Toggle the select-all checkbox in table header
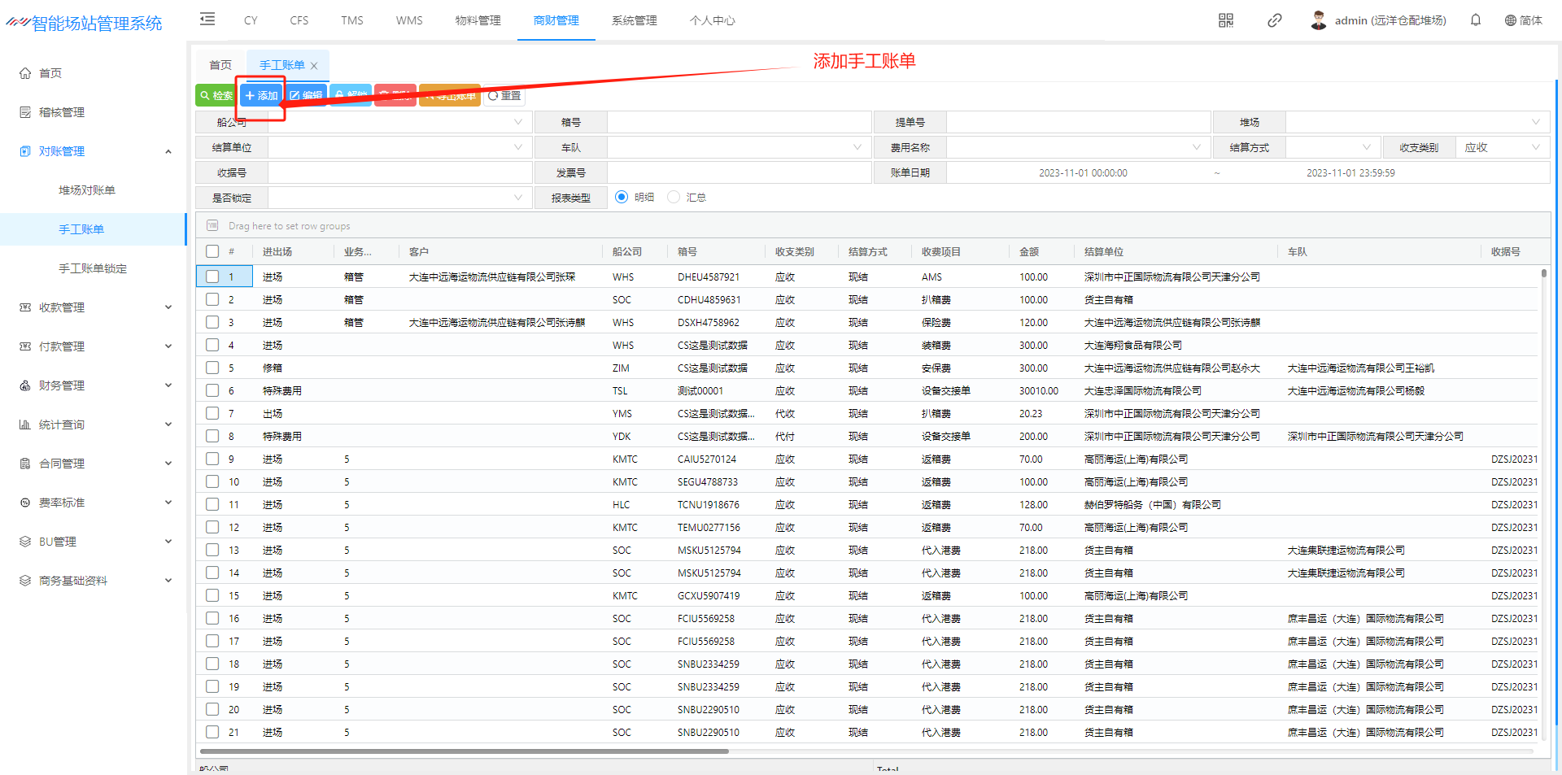This screenshot has width=1562, height=775. tap(212, 251)
